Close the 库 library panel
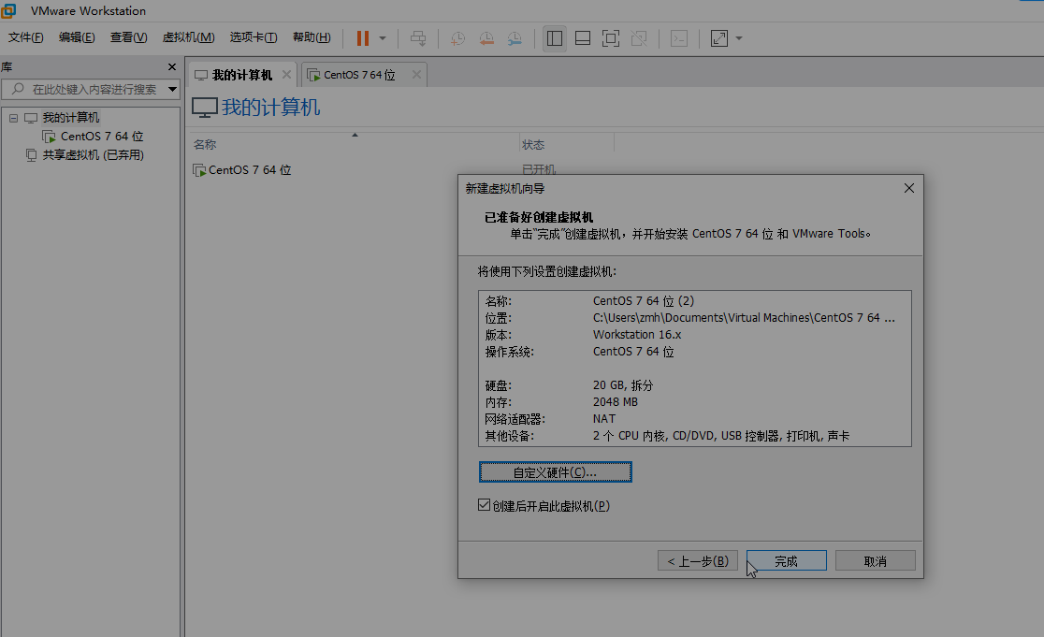 click(172, 67)
